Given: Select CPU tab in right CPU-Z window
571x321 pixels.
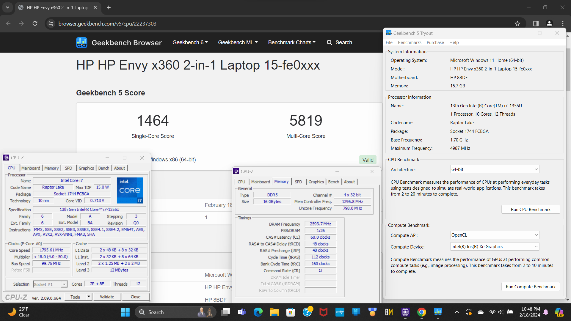Looking at the screenshot, I should tap(241, 182).
